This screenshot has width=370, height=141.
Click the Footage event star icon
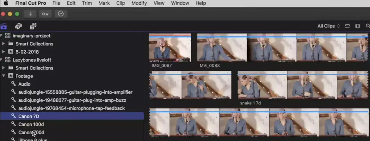point(10,76)
